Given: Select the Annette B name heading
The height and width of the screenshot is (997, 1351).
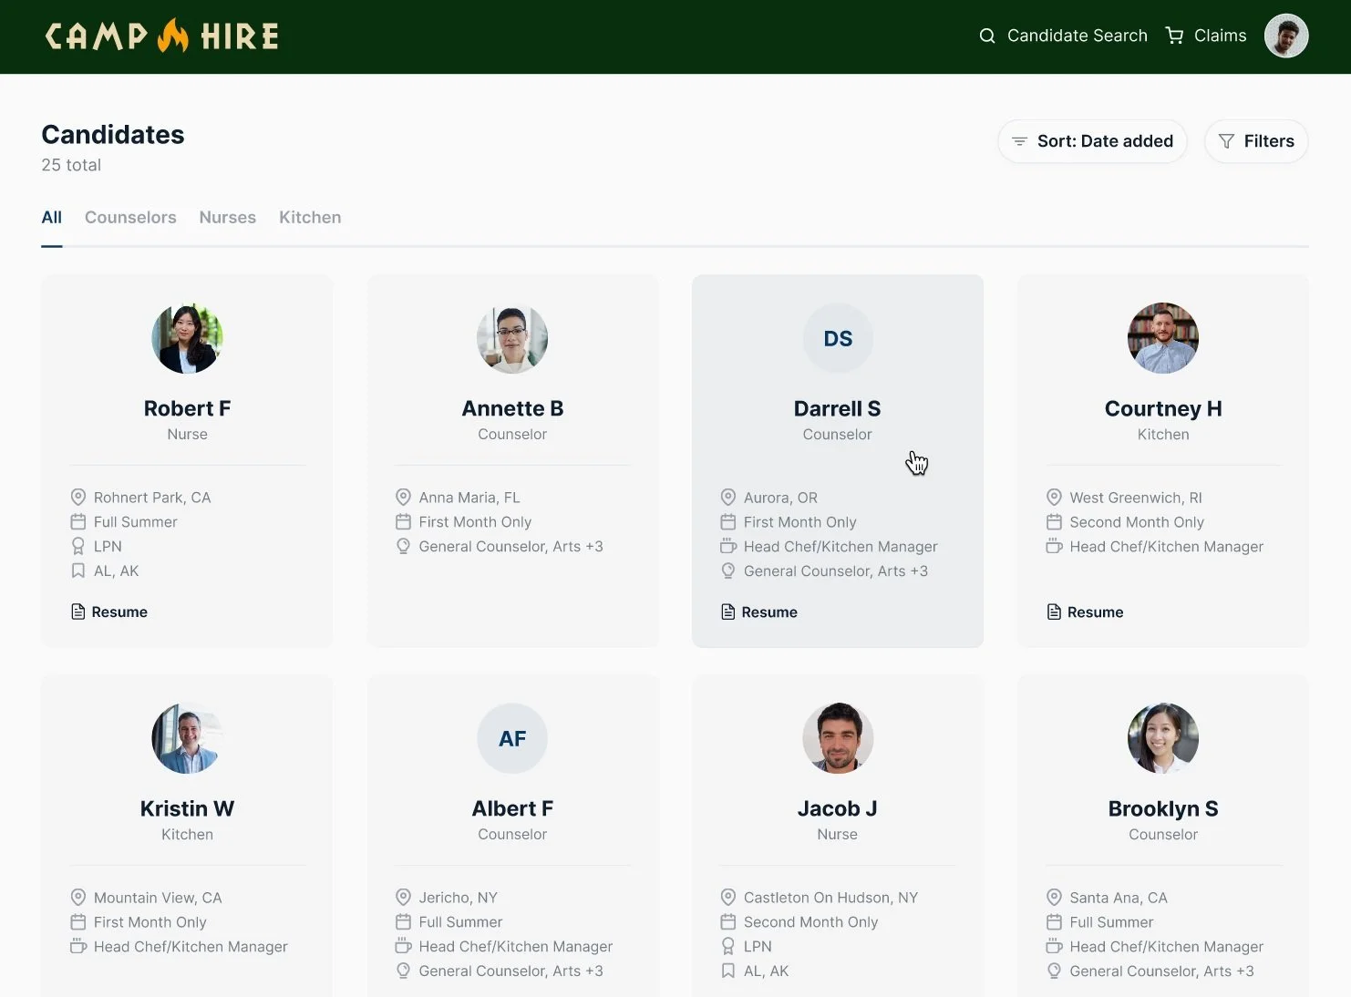Looking at the screenshot, I should [x=512, y=408].
